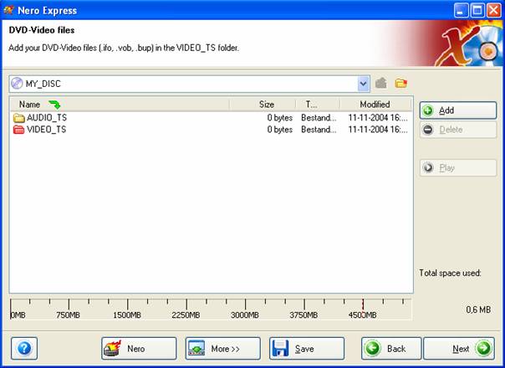Viewport: 505px width, 368px height.
Task: Add files to the disc
Action: (x=457, y=110)
